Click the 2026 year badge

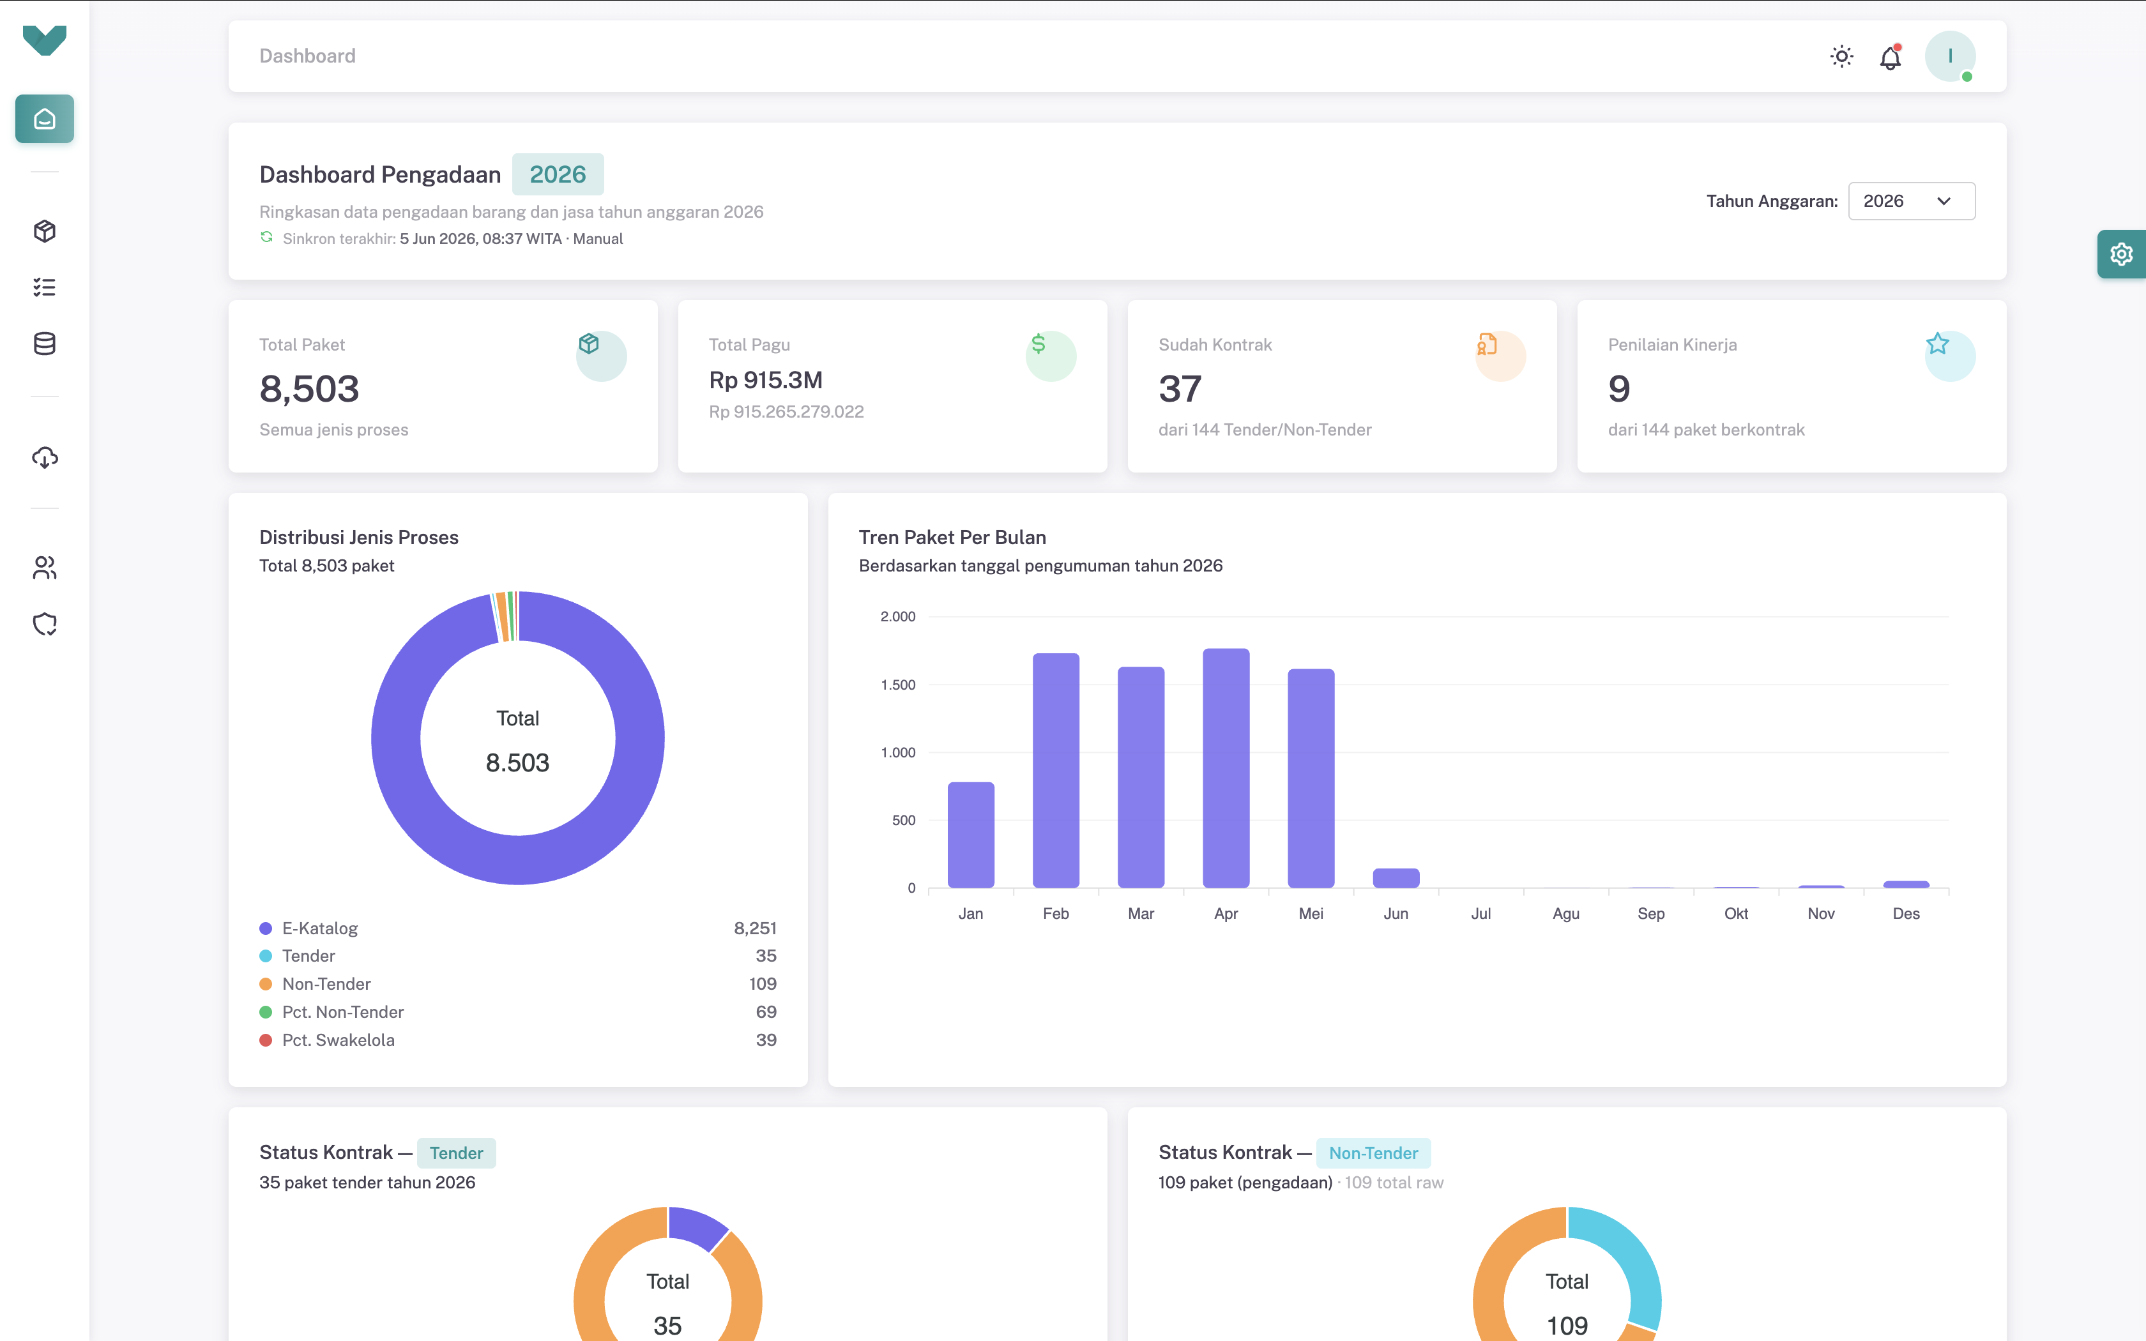point(558,174)
